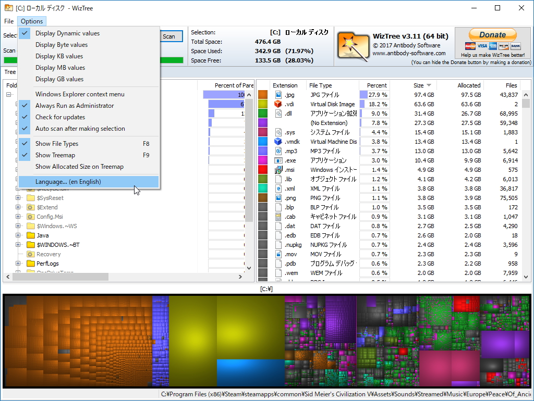This screenshot has height=401, width=534.
Task: Expand the $WINDOWS.~BT folder node
Action: [18, 245]
